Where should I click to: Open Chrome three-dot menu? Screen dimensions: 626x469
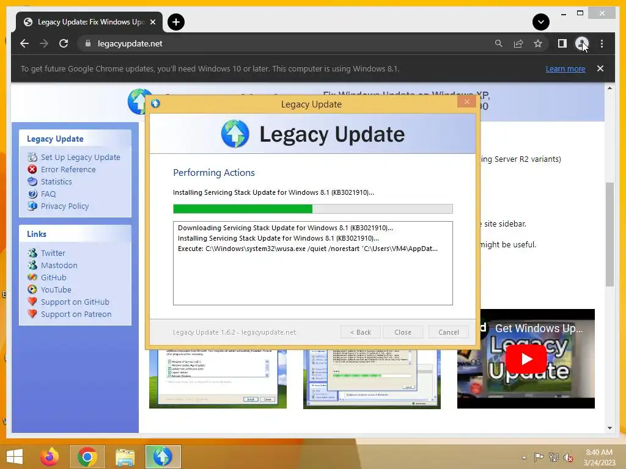(x=602, y=43)
